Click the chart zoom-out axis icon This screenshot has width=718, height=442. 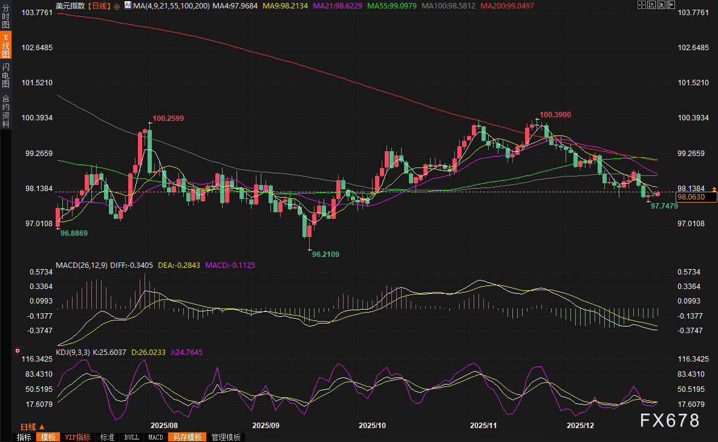(651, 5)
